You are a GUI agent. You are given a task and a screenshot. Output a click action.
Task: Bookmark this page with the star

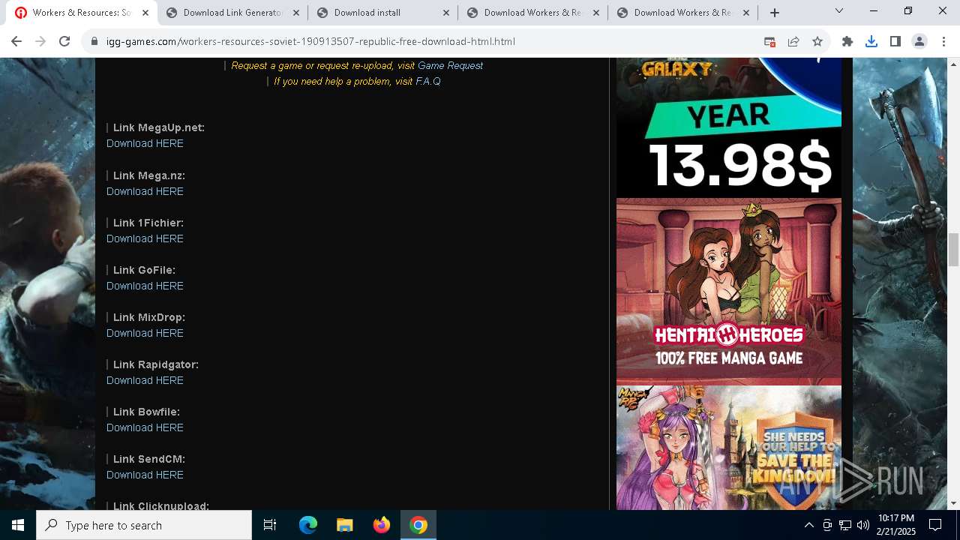[x=817, y=41]
